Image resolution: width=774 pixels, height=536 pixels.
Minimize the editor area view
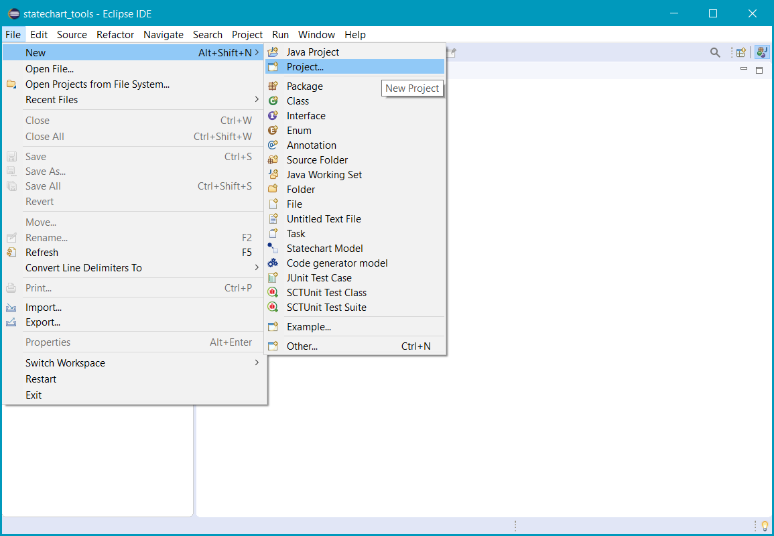[x=744, y=69]
